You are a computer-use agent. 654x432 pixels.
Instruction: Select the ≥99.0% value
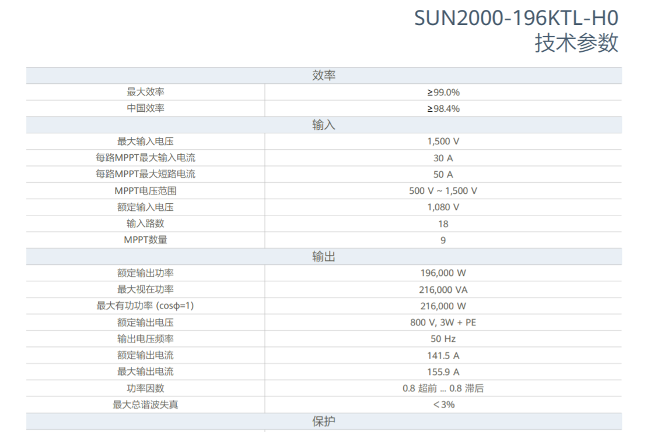(x=443, y=92)
